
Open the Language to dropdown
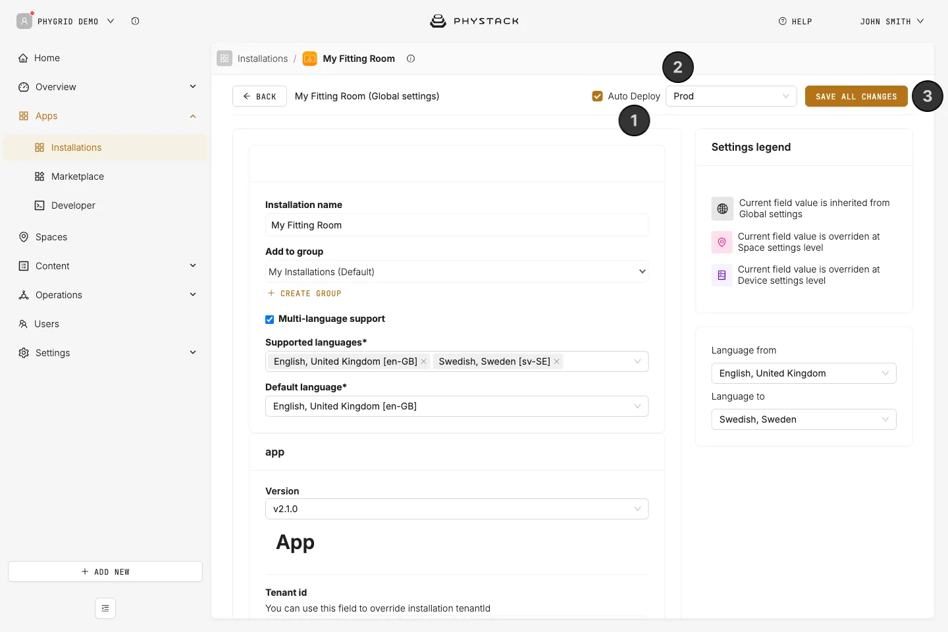(804, 419)
